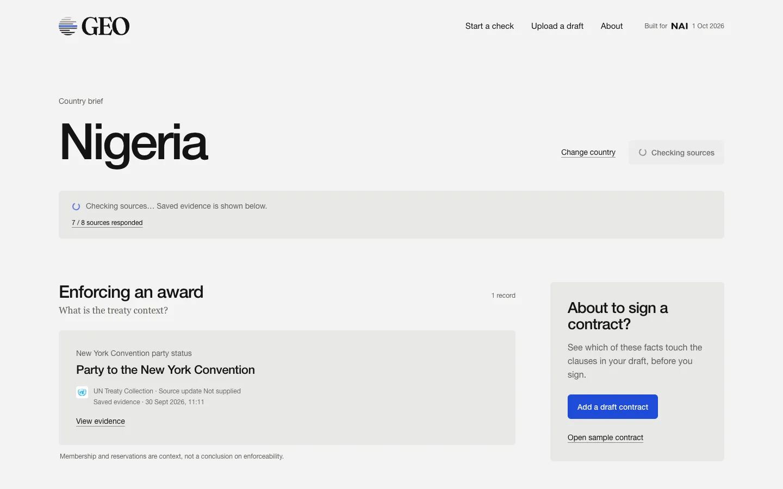Click the 1 record count label

click(504, 296)
